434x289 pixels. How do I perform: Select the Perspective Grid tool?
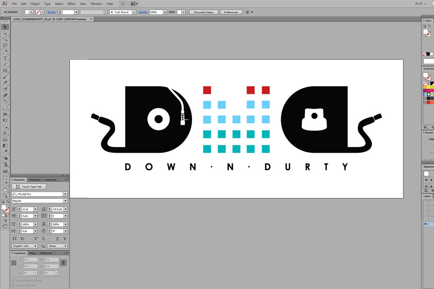coord(5,133)
